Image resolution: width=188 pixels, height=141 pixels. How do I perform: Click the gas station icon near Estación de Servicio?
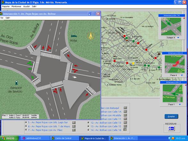click(17, 83)
